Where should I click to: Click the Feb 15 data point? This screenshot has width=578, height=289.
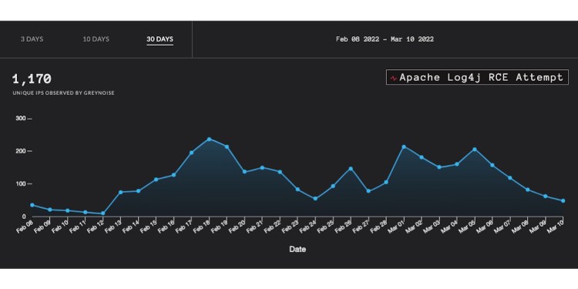156,180
